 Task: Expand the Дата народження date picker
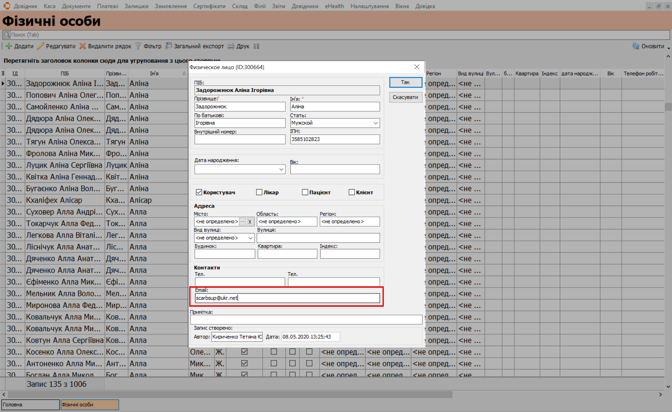tap(281, 169)
